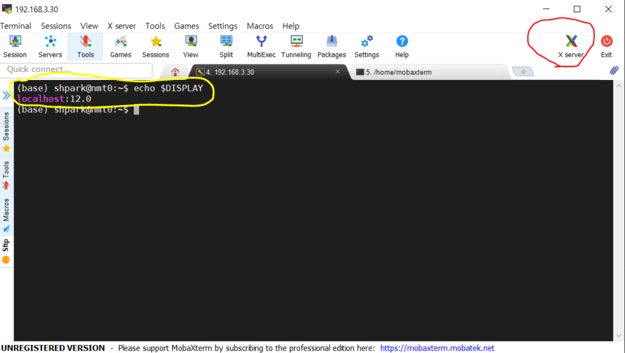Click the red Exit power icon
Image resolution: width=625 pixels, height=353 pixels.
(x=606, y=46)
